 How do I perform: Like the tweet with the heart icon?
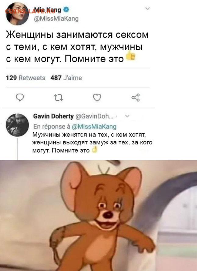(x=97, y=97)
